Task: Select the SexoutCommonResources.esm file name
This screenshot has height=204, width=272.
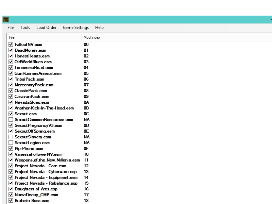Action: click(x=44, y=120)
